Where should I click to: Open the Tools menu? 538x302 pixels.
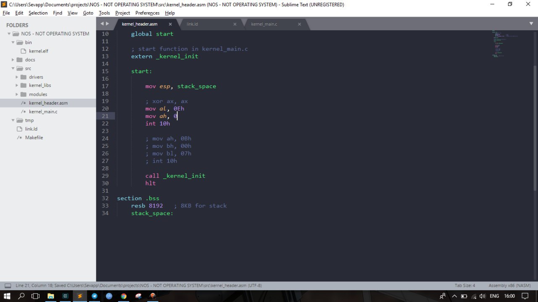tap(104, 13)
